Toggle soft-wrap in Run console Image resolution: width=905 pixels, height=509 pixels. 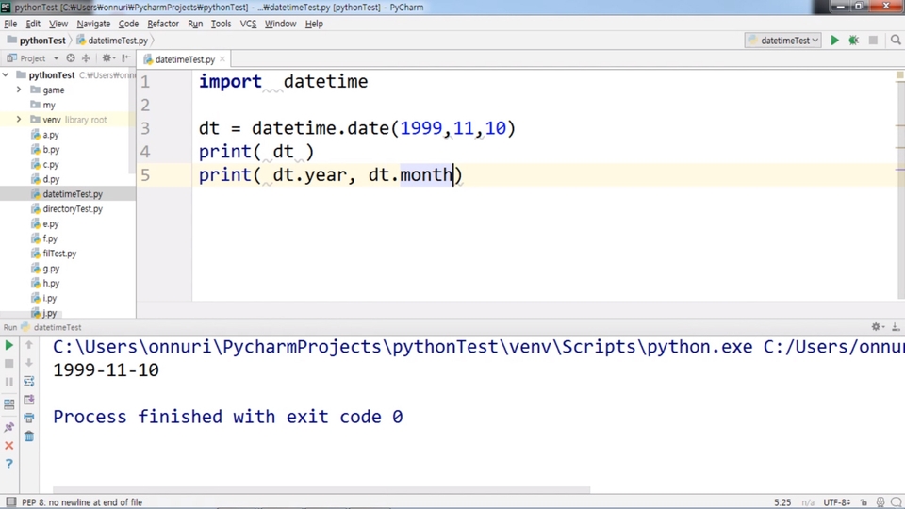coord(29,382)
